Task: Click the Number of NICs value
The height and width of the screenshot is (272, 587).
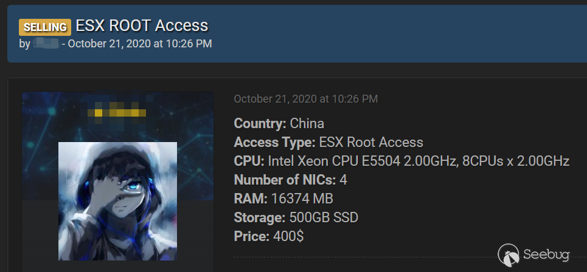Action: [344, 180]
